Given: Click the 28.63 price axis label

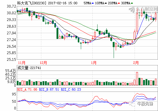Looking at the screenshot, I should point(12,26).
